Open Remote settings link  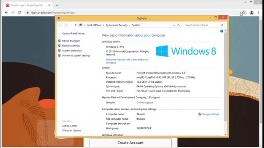pos(71,46)
